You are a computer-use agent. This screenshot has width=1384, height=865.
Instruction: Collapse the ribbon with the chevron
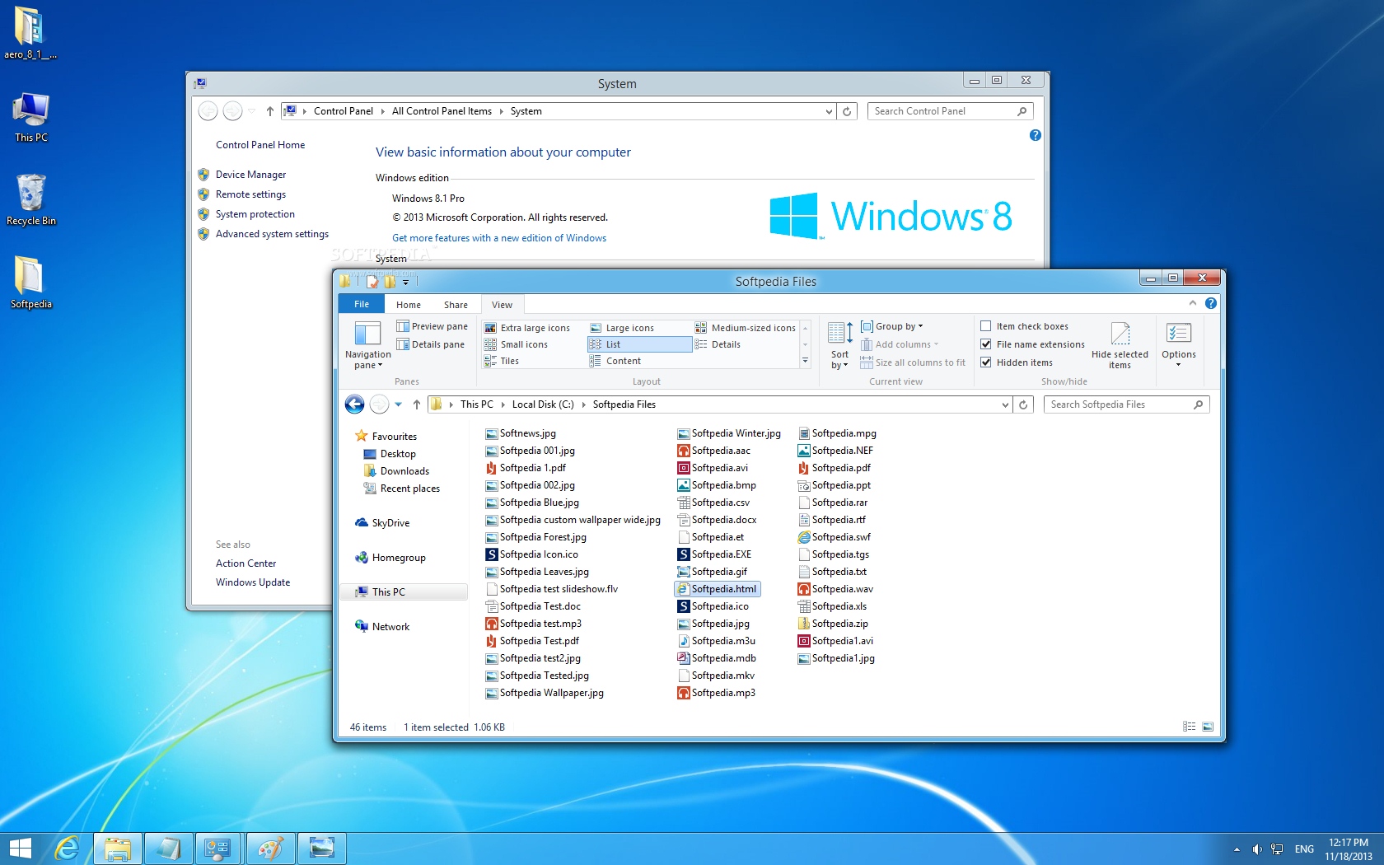[x=1192, y=303]
